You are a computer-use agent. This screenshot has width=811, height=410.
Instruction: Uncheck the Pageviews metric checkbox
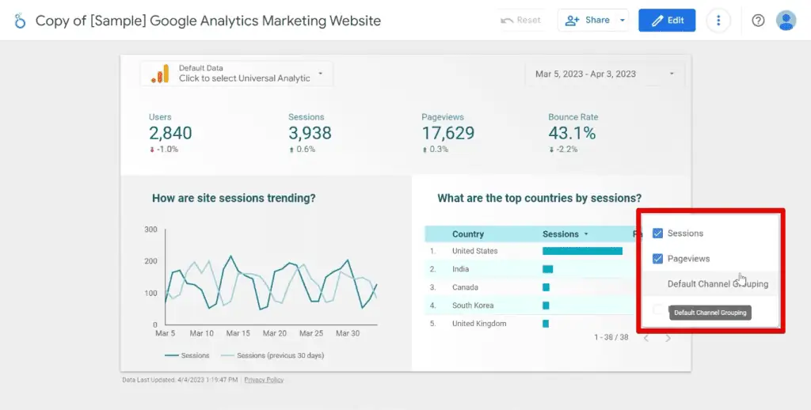pyautogui.click(x=657, y=259)
